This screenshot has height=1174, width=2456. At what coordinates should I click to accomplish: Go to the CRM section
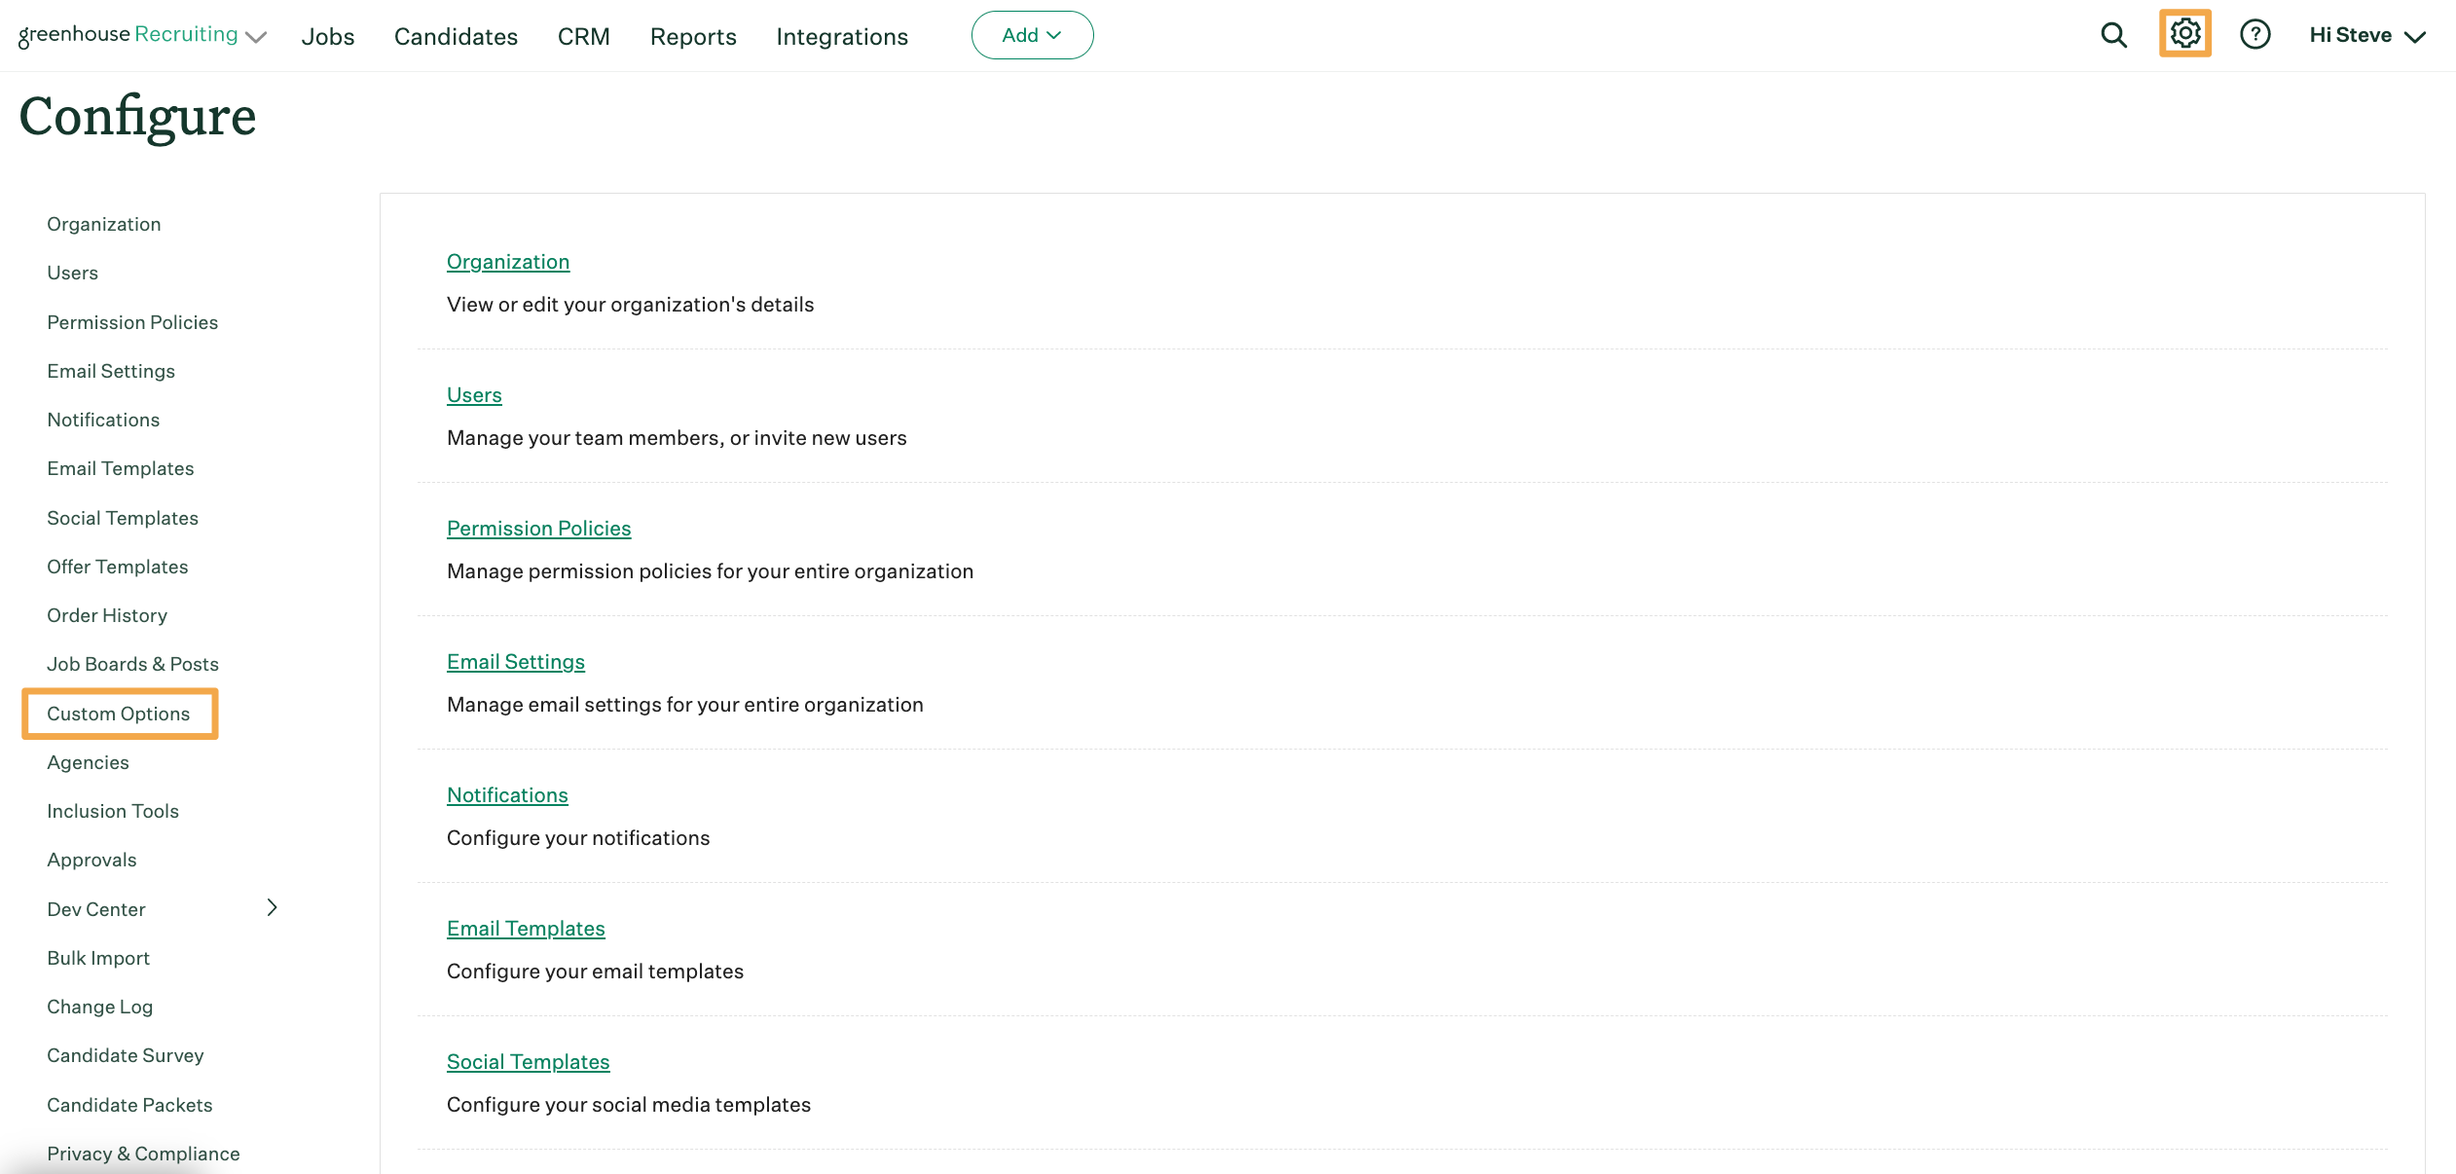[583, 36]
